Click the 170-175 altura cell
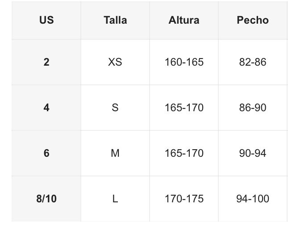This screenshot has width=288, height=226. [x=184, y=199]
